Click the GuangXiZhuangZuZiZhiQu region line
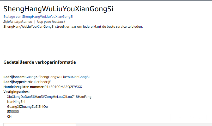Viewport: 212px width, 126px height. (27, 107)
